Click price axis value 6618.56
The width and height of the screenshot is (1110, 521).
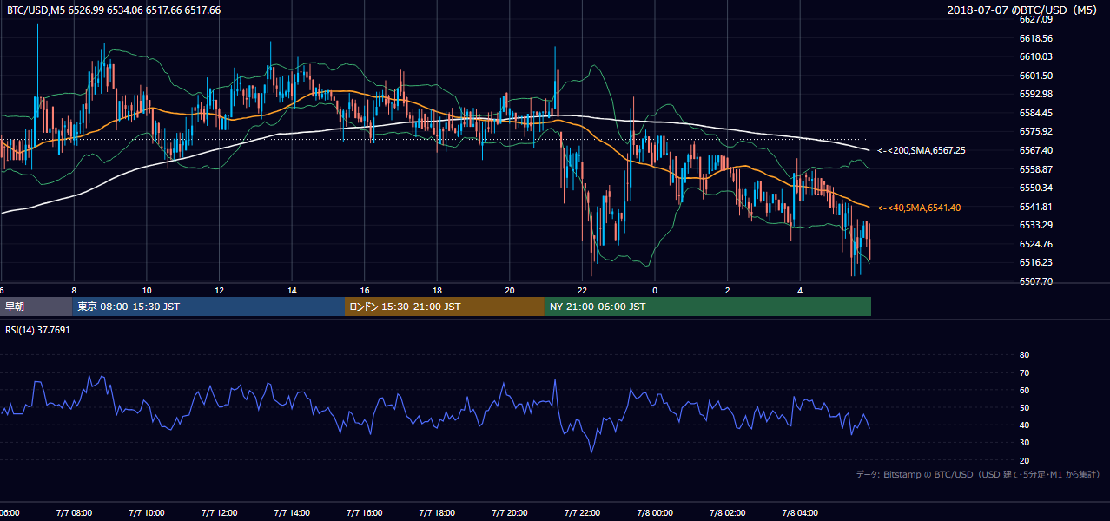(1036, 38)
